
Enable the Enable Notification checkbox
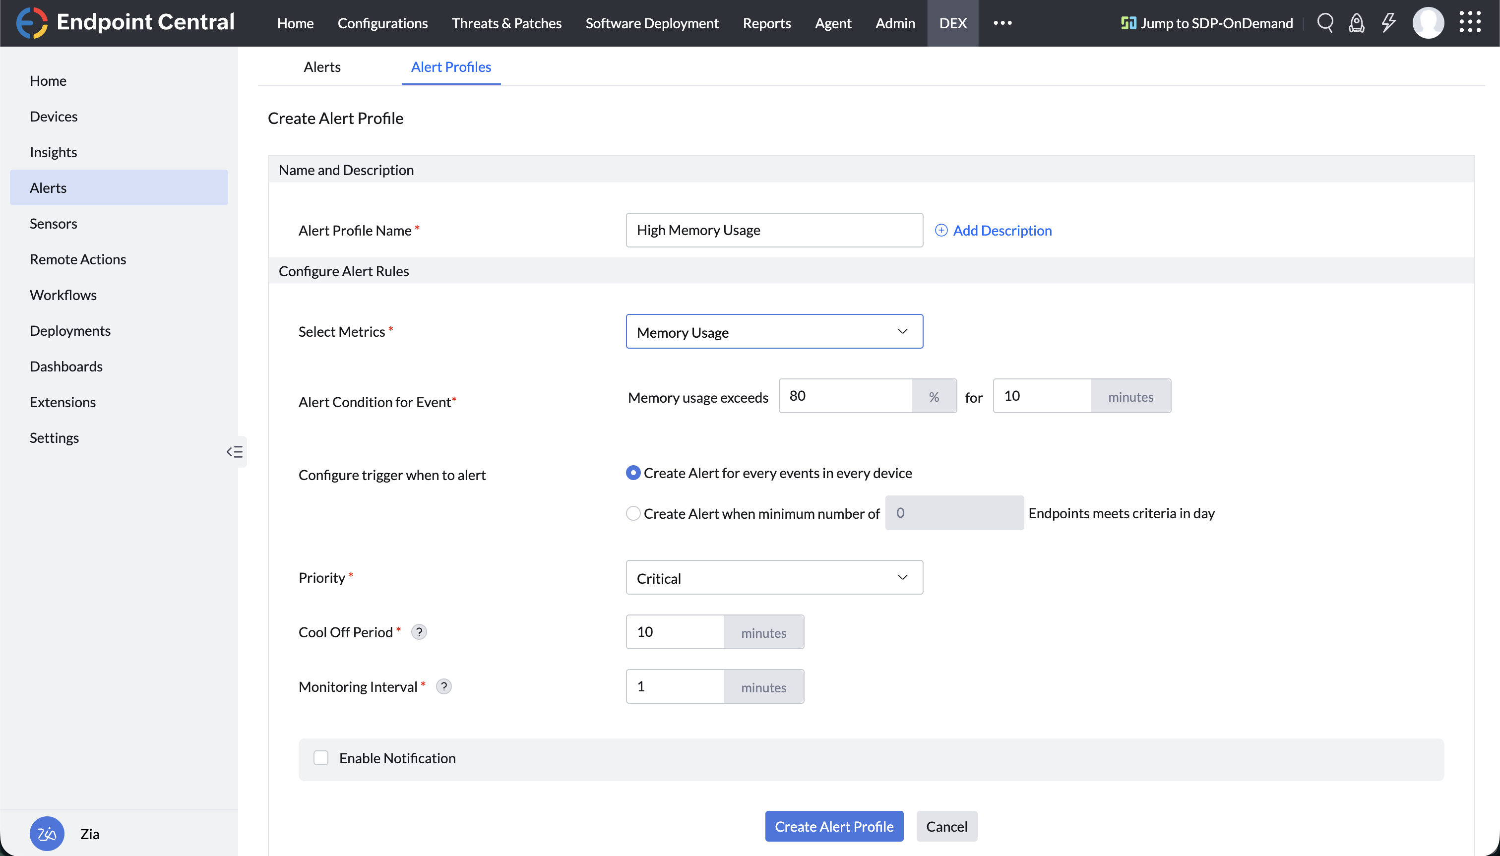(320, 758)
